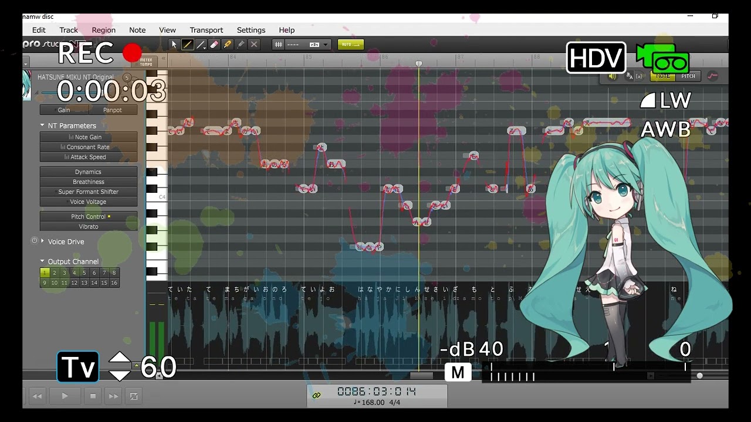This screenshot has width=751, height=422.
Task: Open the Region menu
Action: [x=103, y=30]
